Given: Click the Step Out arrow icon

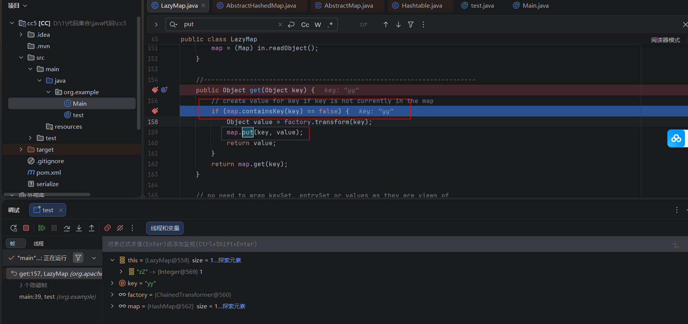Looking at the screenshot, I should [92, 228].
